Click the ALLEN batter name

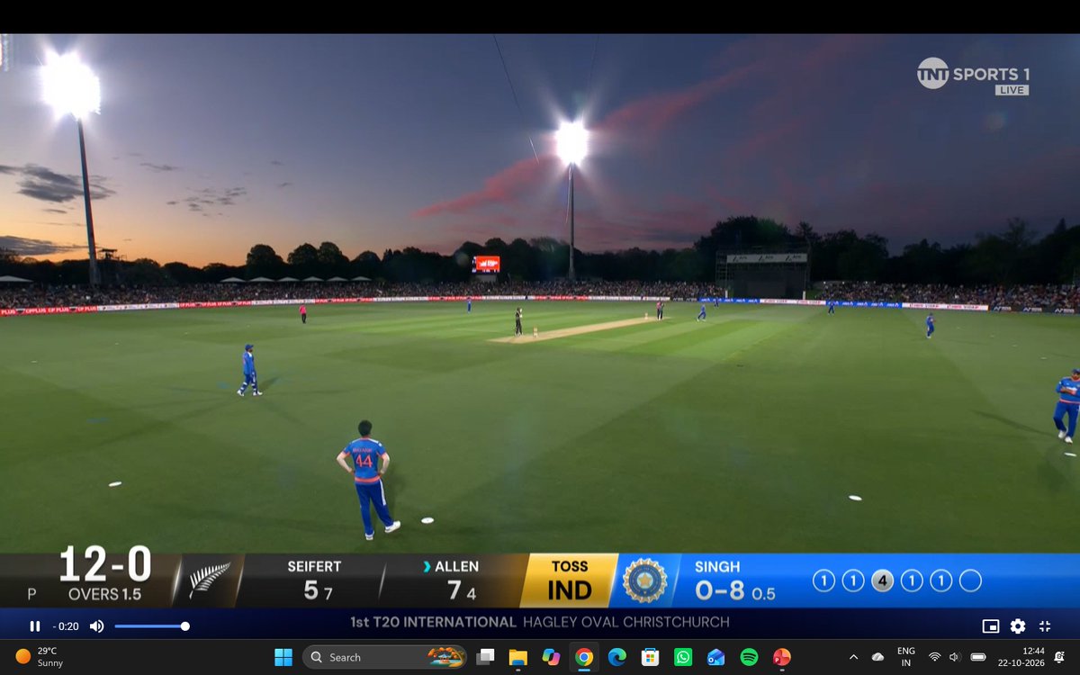[x=456, y=566]
